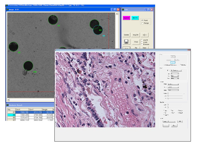Screen dimensions: 197x149
Task: Select the detected particle labeled 87
Action: 53,20
